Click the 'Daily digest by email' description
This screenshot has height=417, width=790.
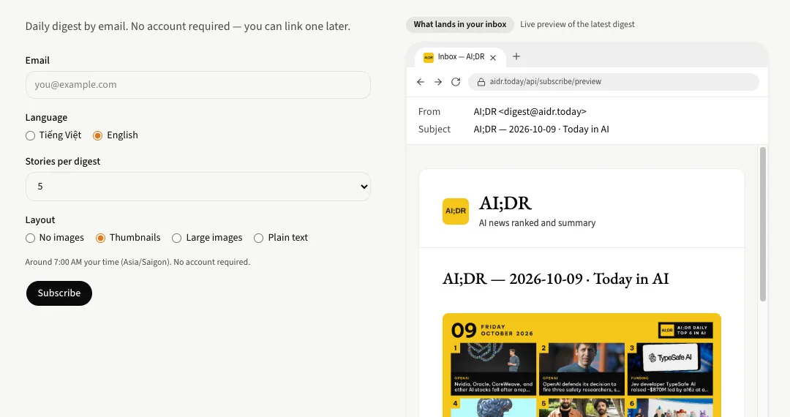[187, 26]
